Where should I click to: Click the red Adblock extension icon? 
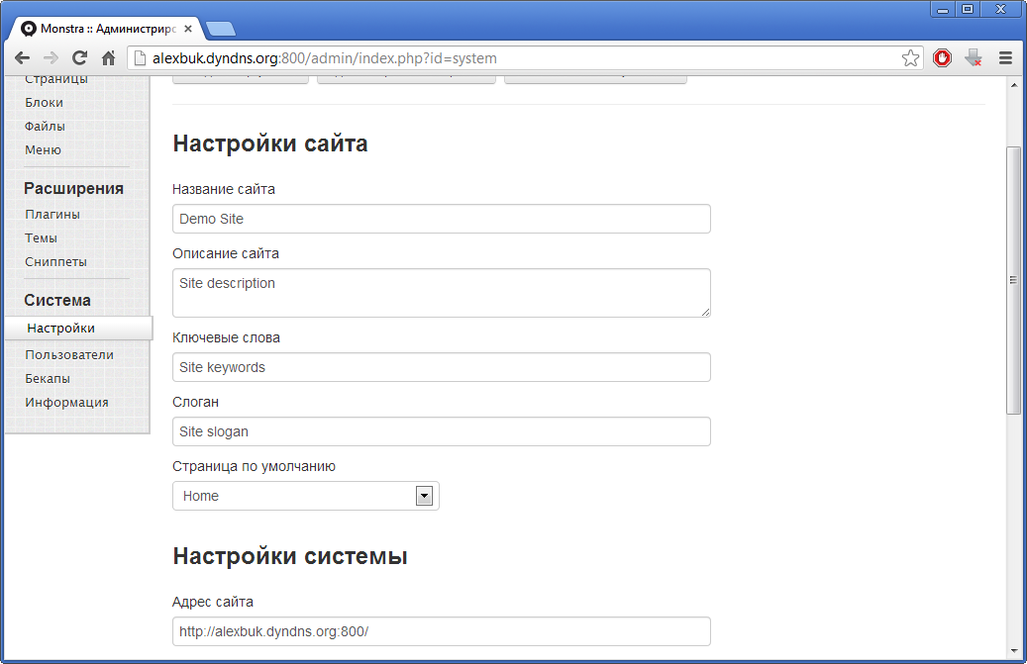point(942,58)
